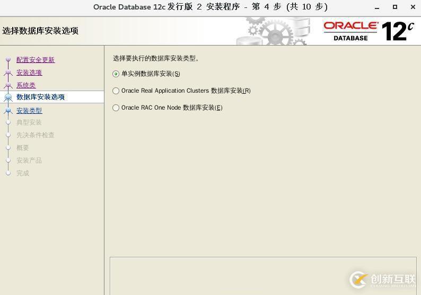421x295 pixels.
Task: Maximize the installer window
Action: click(x=394, y=7)
